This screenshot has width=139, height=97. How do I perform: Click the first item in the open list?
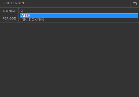(79, 15)
